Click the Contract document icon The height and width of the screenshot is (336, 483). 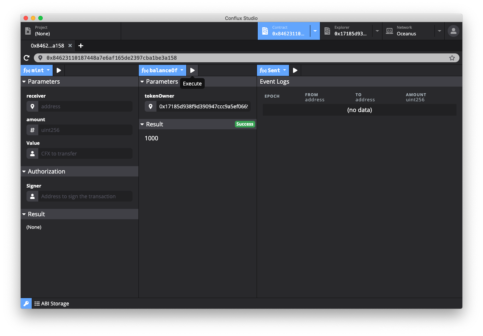point(265,31)
